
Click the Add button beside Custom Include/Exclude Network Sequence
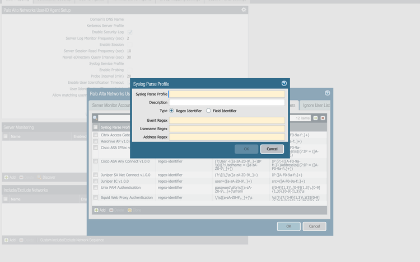[x=10, y=240]
